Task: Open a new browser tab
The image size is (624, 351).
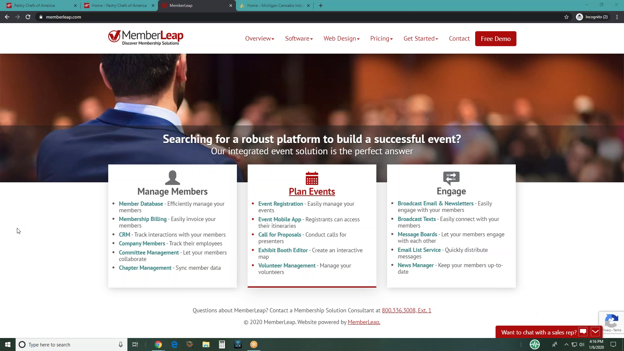Action: pos(321,6)
